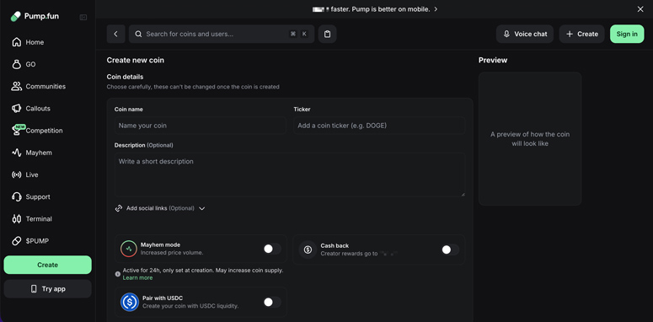Image resolution: width=653 pixels, height=322 pixels.
Task: Follow the Learn more link
Action: (x=137, y=278)
